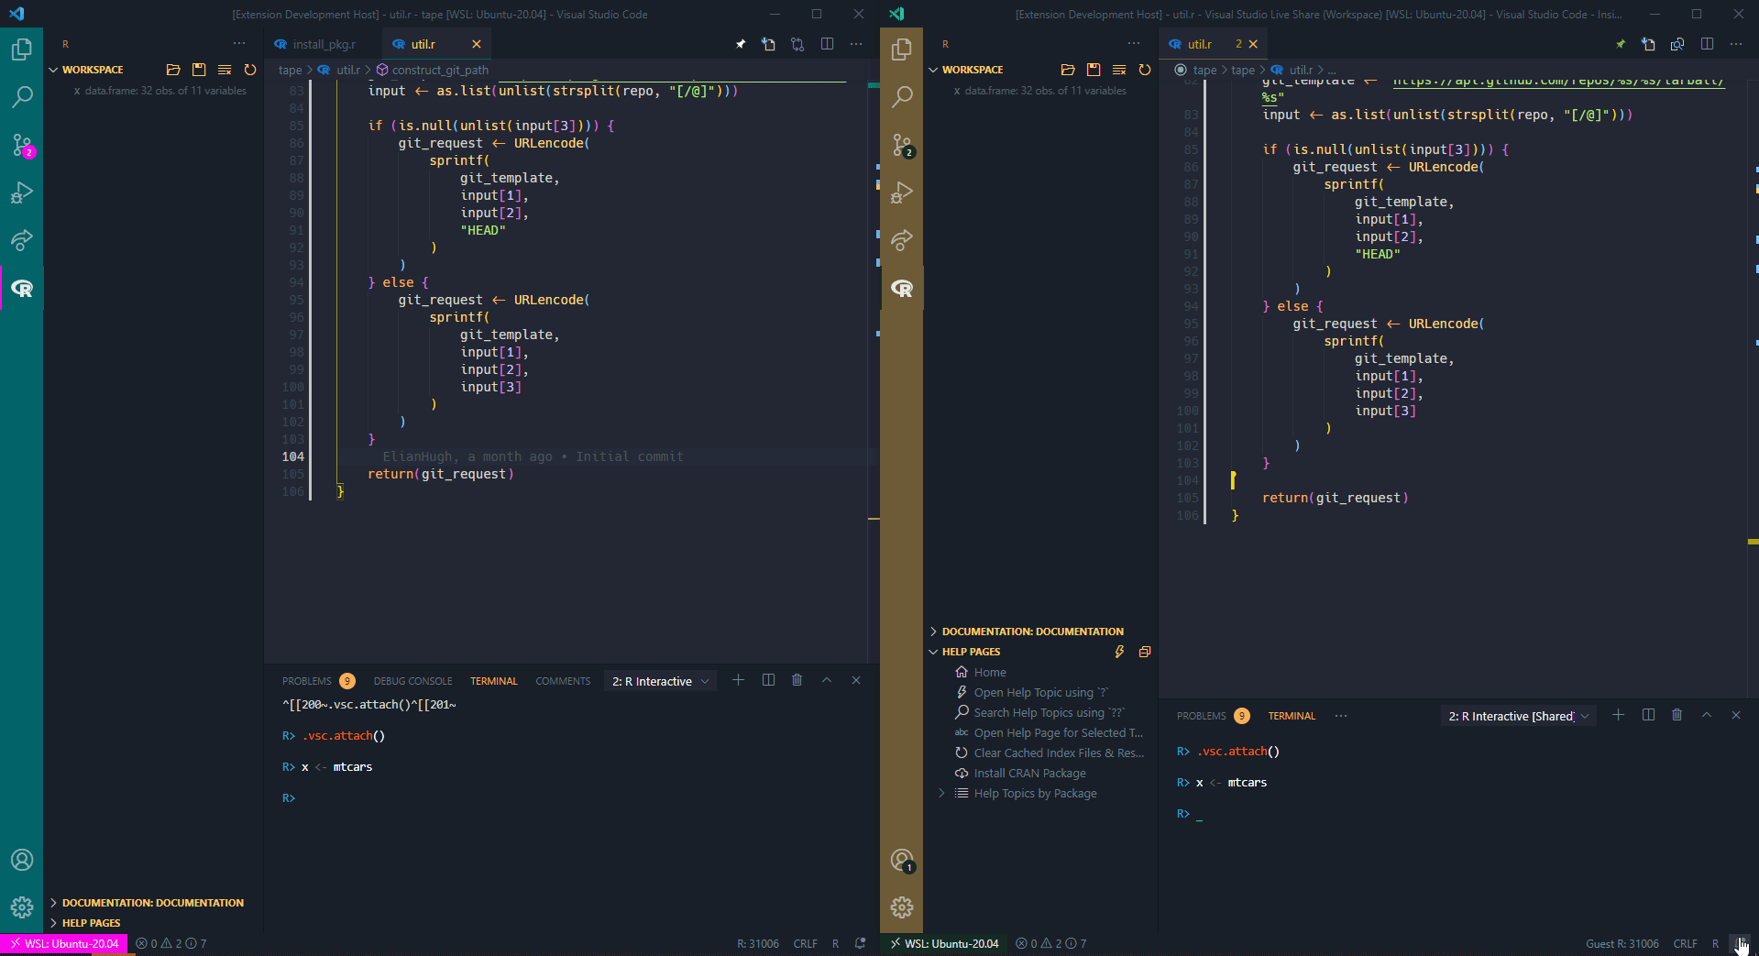Switch to install_pkg.r tab

click(324, 44)
